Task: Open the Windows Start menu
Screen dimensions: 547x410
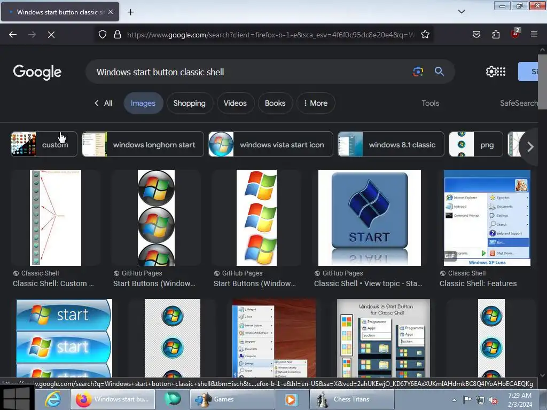Action: click(x=17, y=398)
